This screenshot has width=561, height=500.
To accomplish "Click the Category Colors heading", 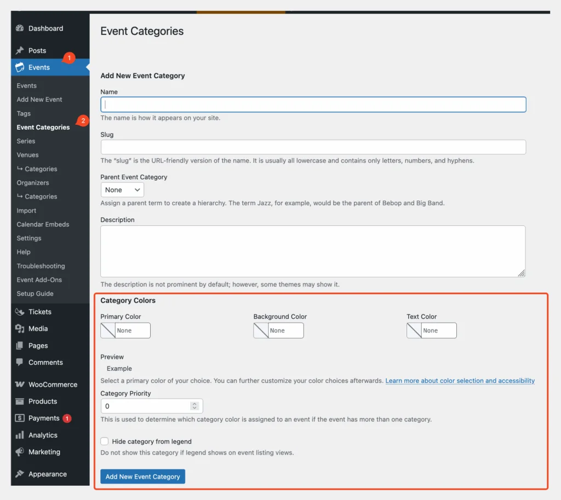I will (128, 300).
